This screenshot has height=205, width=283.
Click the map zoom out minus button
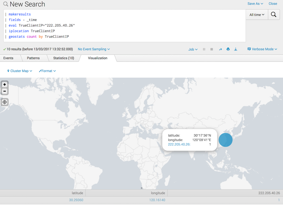[x=5, y=91]
